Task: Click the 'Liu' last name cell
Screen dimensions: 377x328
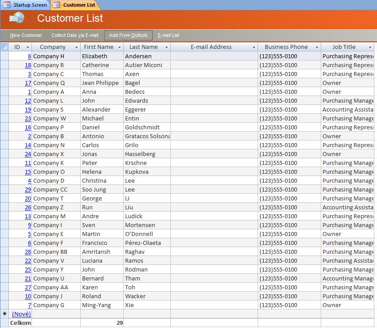Action: click(x=147, y=208)
